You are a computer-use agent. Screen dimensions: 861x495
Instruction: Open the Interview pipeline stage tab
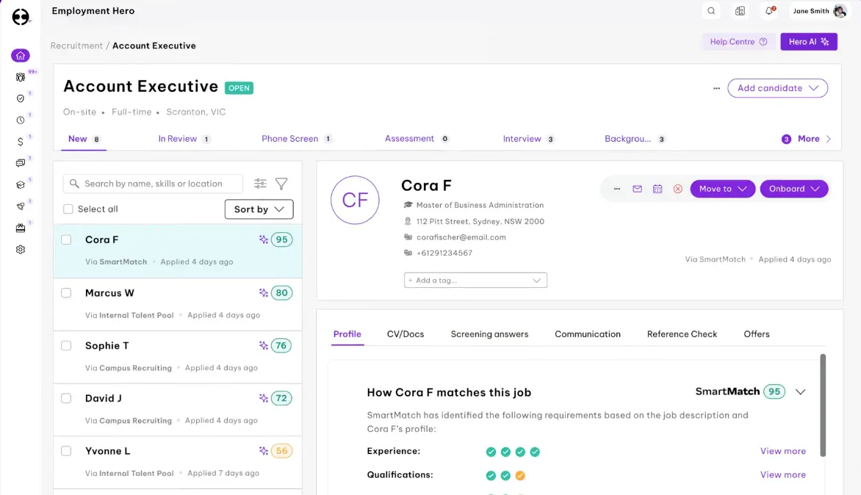point(522,138)
